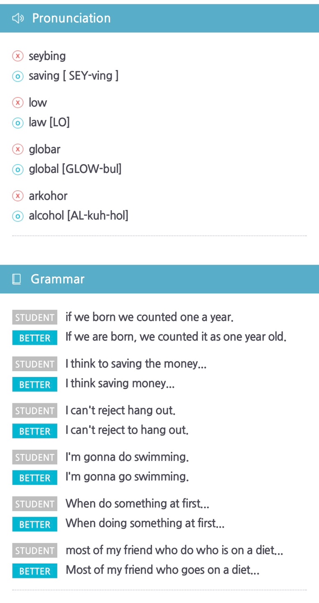The image size is (319, 603).
Task: Click BETTER label for 'Most of my friend' sentence
Action: [x=35, y=571]
